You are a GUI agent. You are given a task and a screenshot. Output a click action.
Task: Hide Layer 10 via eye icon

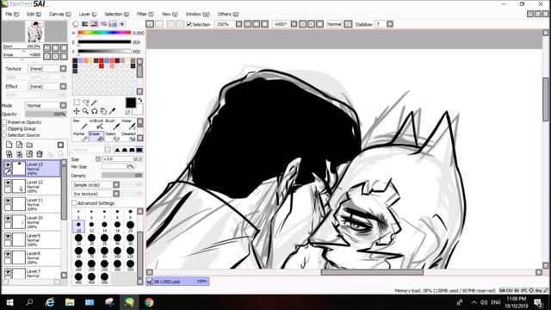tap(8, 218)
